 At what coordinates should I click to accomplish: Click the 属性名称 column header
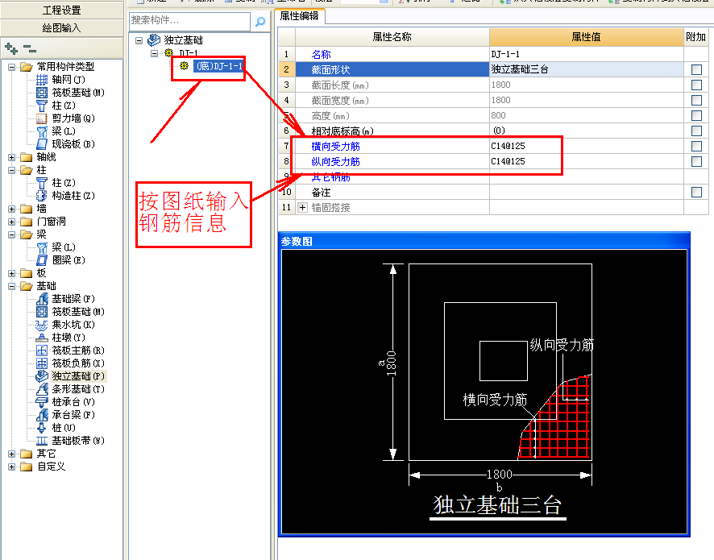click(392, 37)
